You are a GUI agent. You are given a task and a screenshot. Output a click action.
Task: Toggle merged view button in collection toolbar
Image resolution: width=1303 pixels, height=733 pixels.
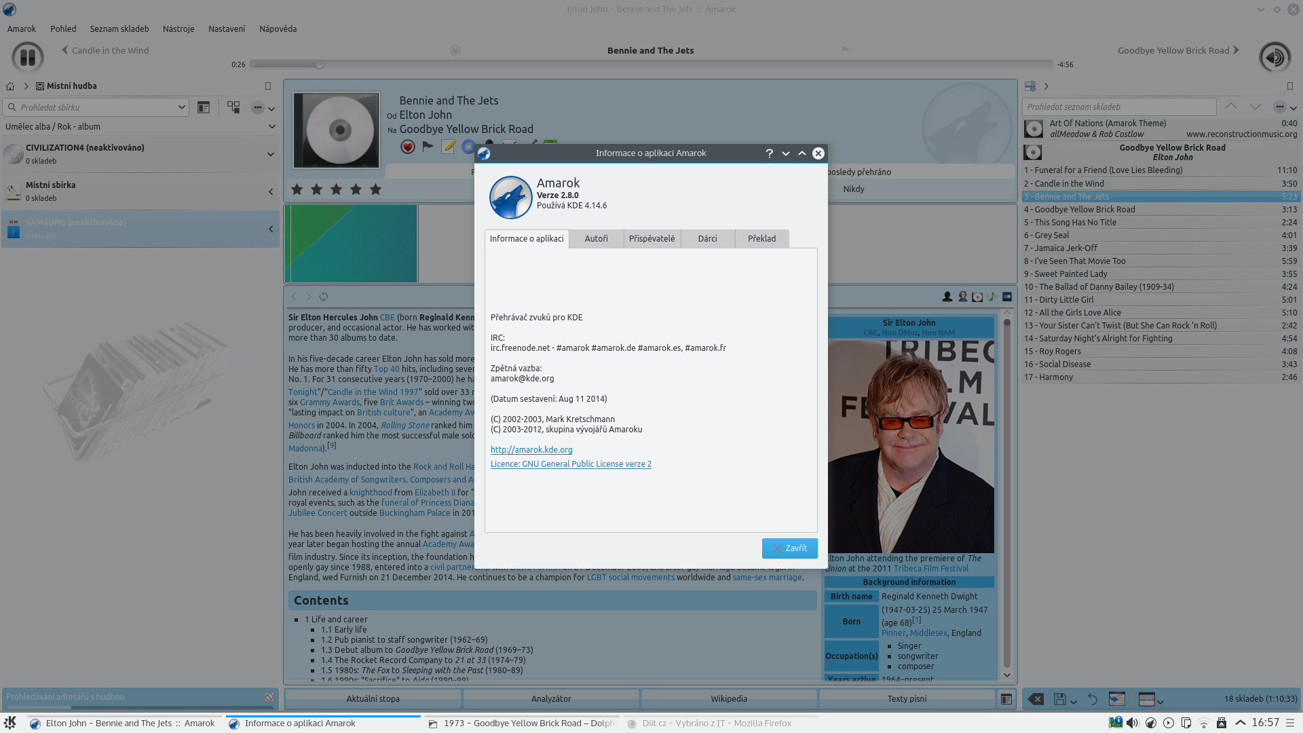tap(233, 107)
